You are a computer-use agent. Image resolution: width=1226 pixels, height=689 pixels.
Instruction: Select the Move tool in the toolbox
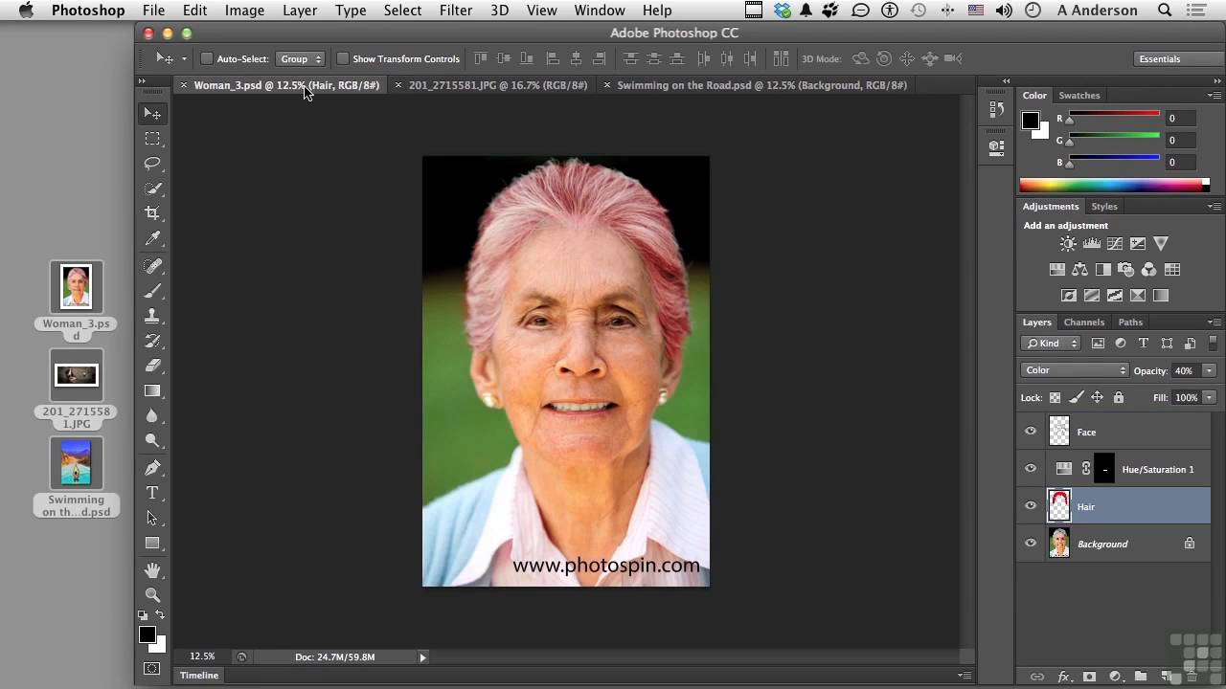tap(152, 114)
